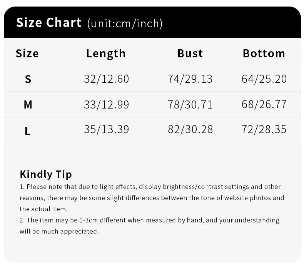The image size is (304, 269).
Task: Click the 35/13.39 length value
Action: point(106,129)
